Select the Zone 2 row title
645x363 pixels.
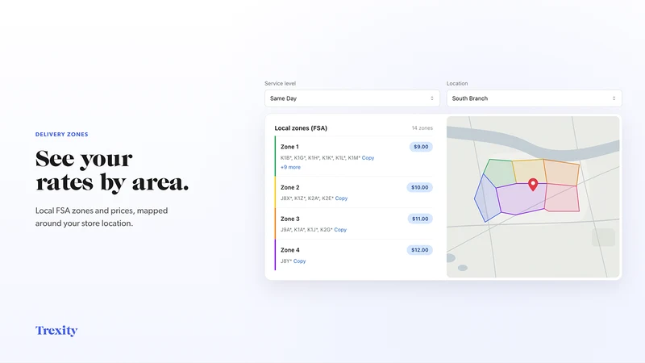[290, 187]
